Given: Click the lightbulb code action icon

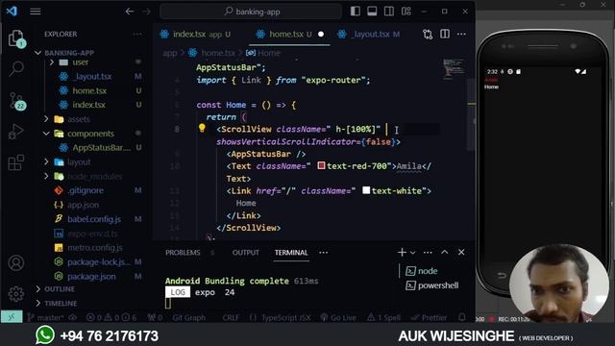Looking at the screenshot, I should click(202, 128).
